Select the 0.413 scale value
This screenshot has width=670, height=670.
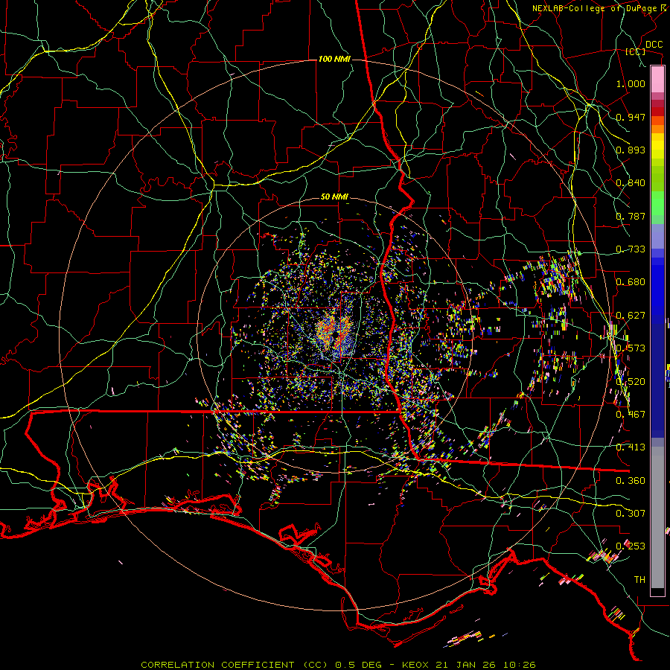click(631, 447)
